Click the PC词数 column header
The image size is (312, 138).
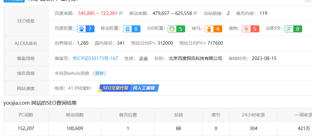click(26, 115)
